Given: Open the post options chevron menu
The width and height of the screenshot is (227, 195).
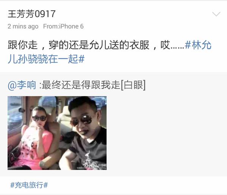Looking at the screenshot, I should tap(216, 14).
